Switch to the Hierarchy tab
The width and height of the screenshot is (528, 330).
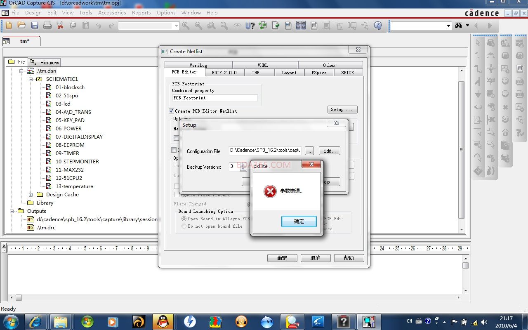45,62
